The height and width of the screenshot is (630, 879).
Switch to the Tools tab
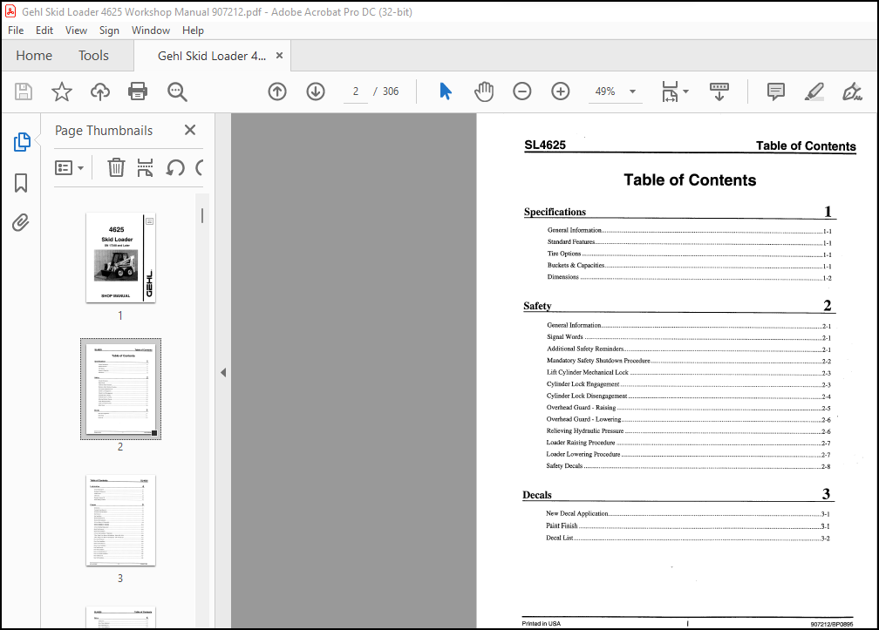coord(93,56)
